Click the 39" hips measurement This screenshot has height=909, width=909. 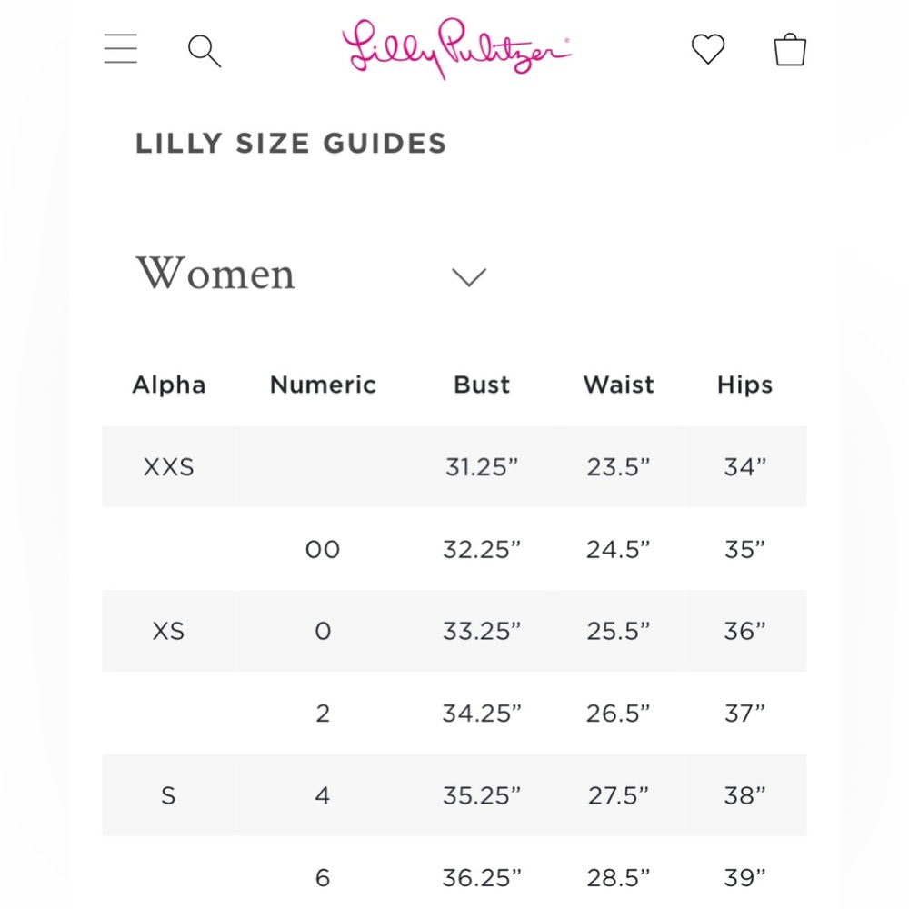pos(745,878)
